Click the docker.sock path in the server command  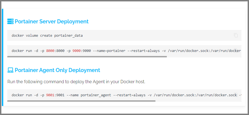(205, 51)
